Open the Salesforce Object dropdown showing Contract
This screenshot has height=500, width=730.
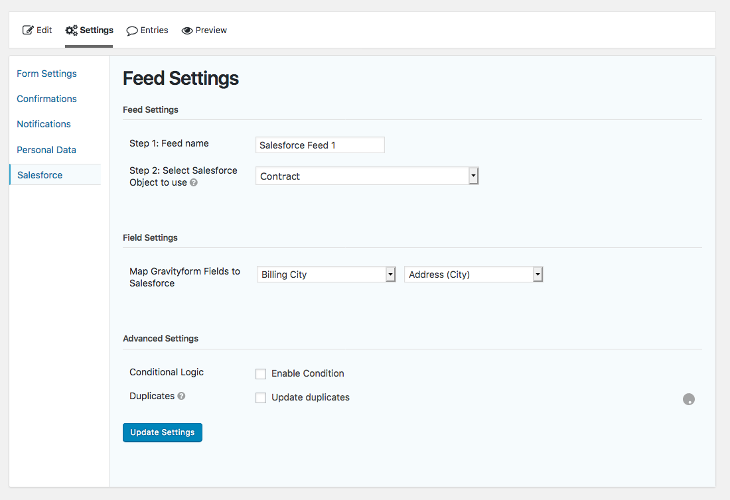click(366, 176)
